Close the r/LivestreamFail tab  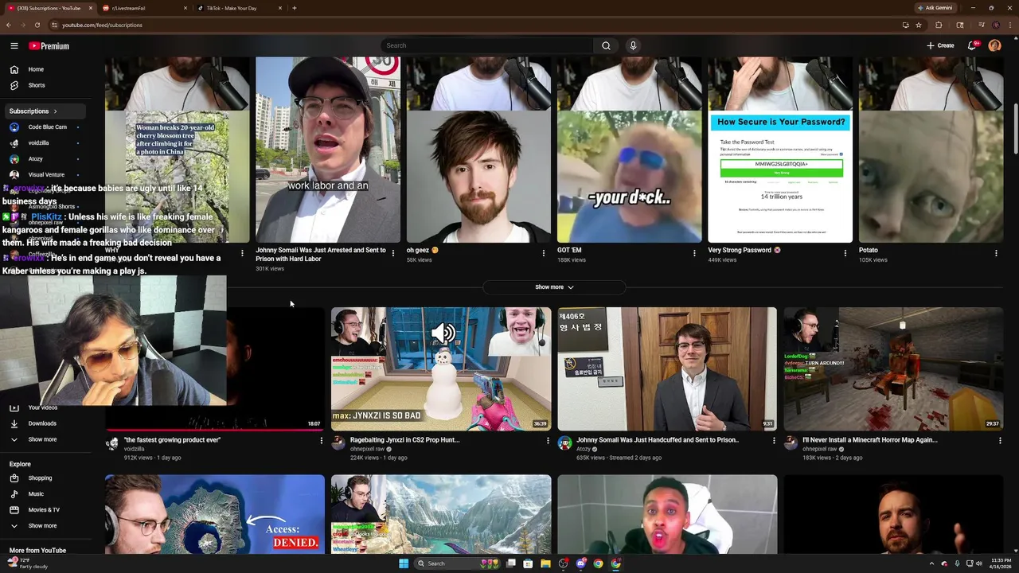click(x=185, y=8)
